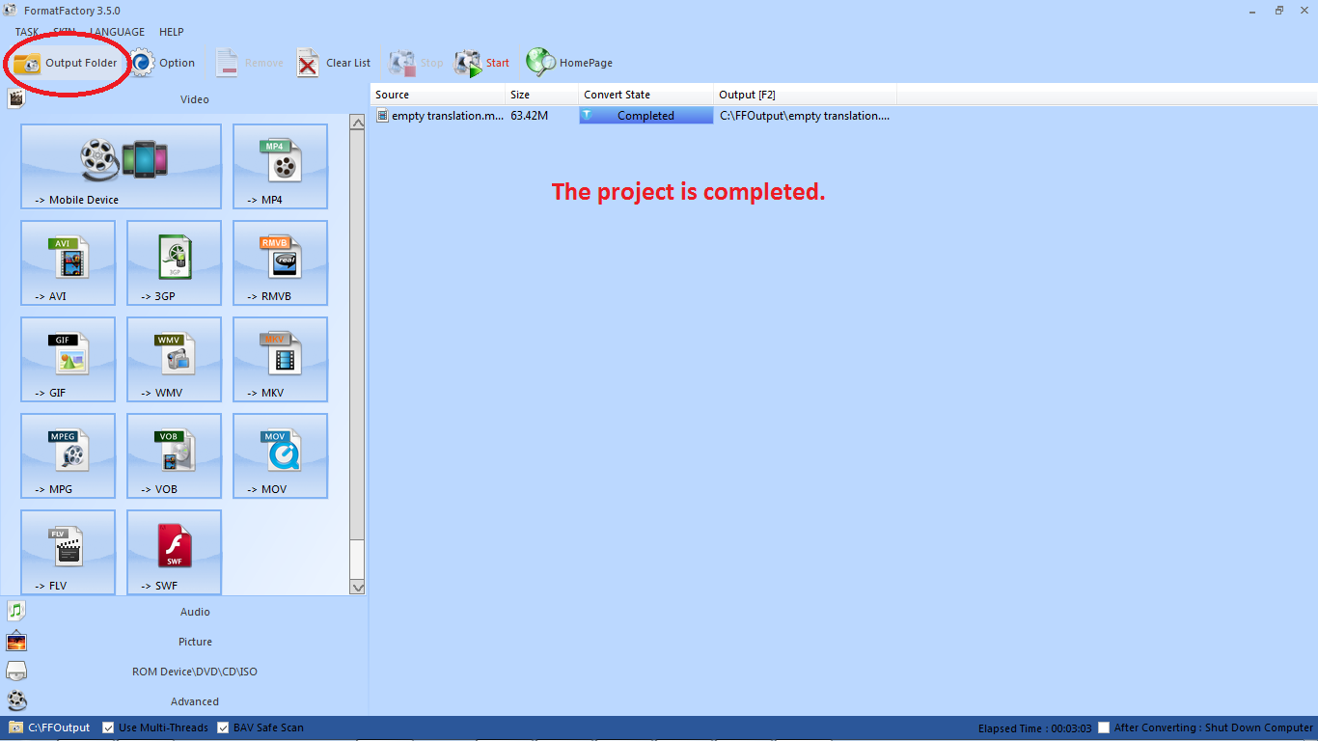1318x741 pixels.
Task: Click the Start conversion button
Action: coord(481,63)
